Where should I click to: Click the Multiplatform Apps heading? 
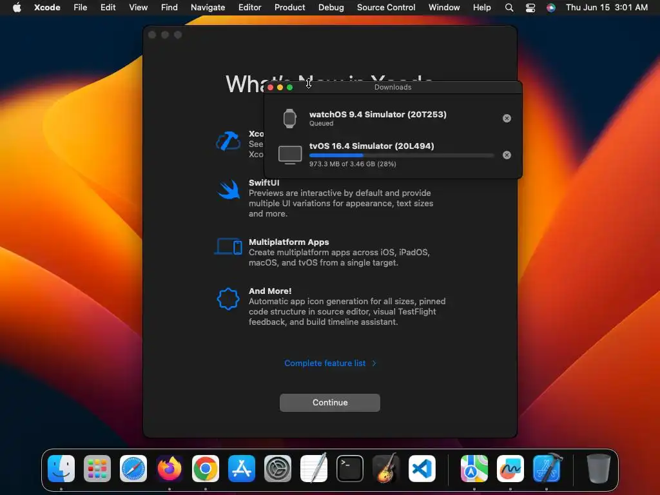pos(289,242)
